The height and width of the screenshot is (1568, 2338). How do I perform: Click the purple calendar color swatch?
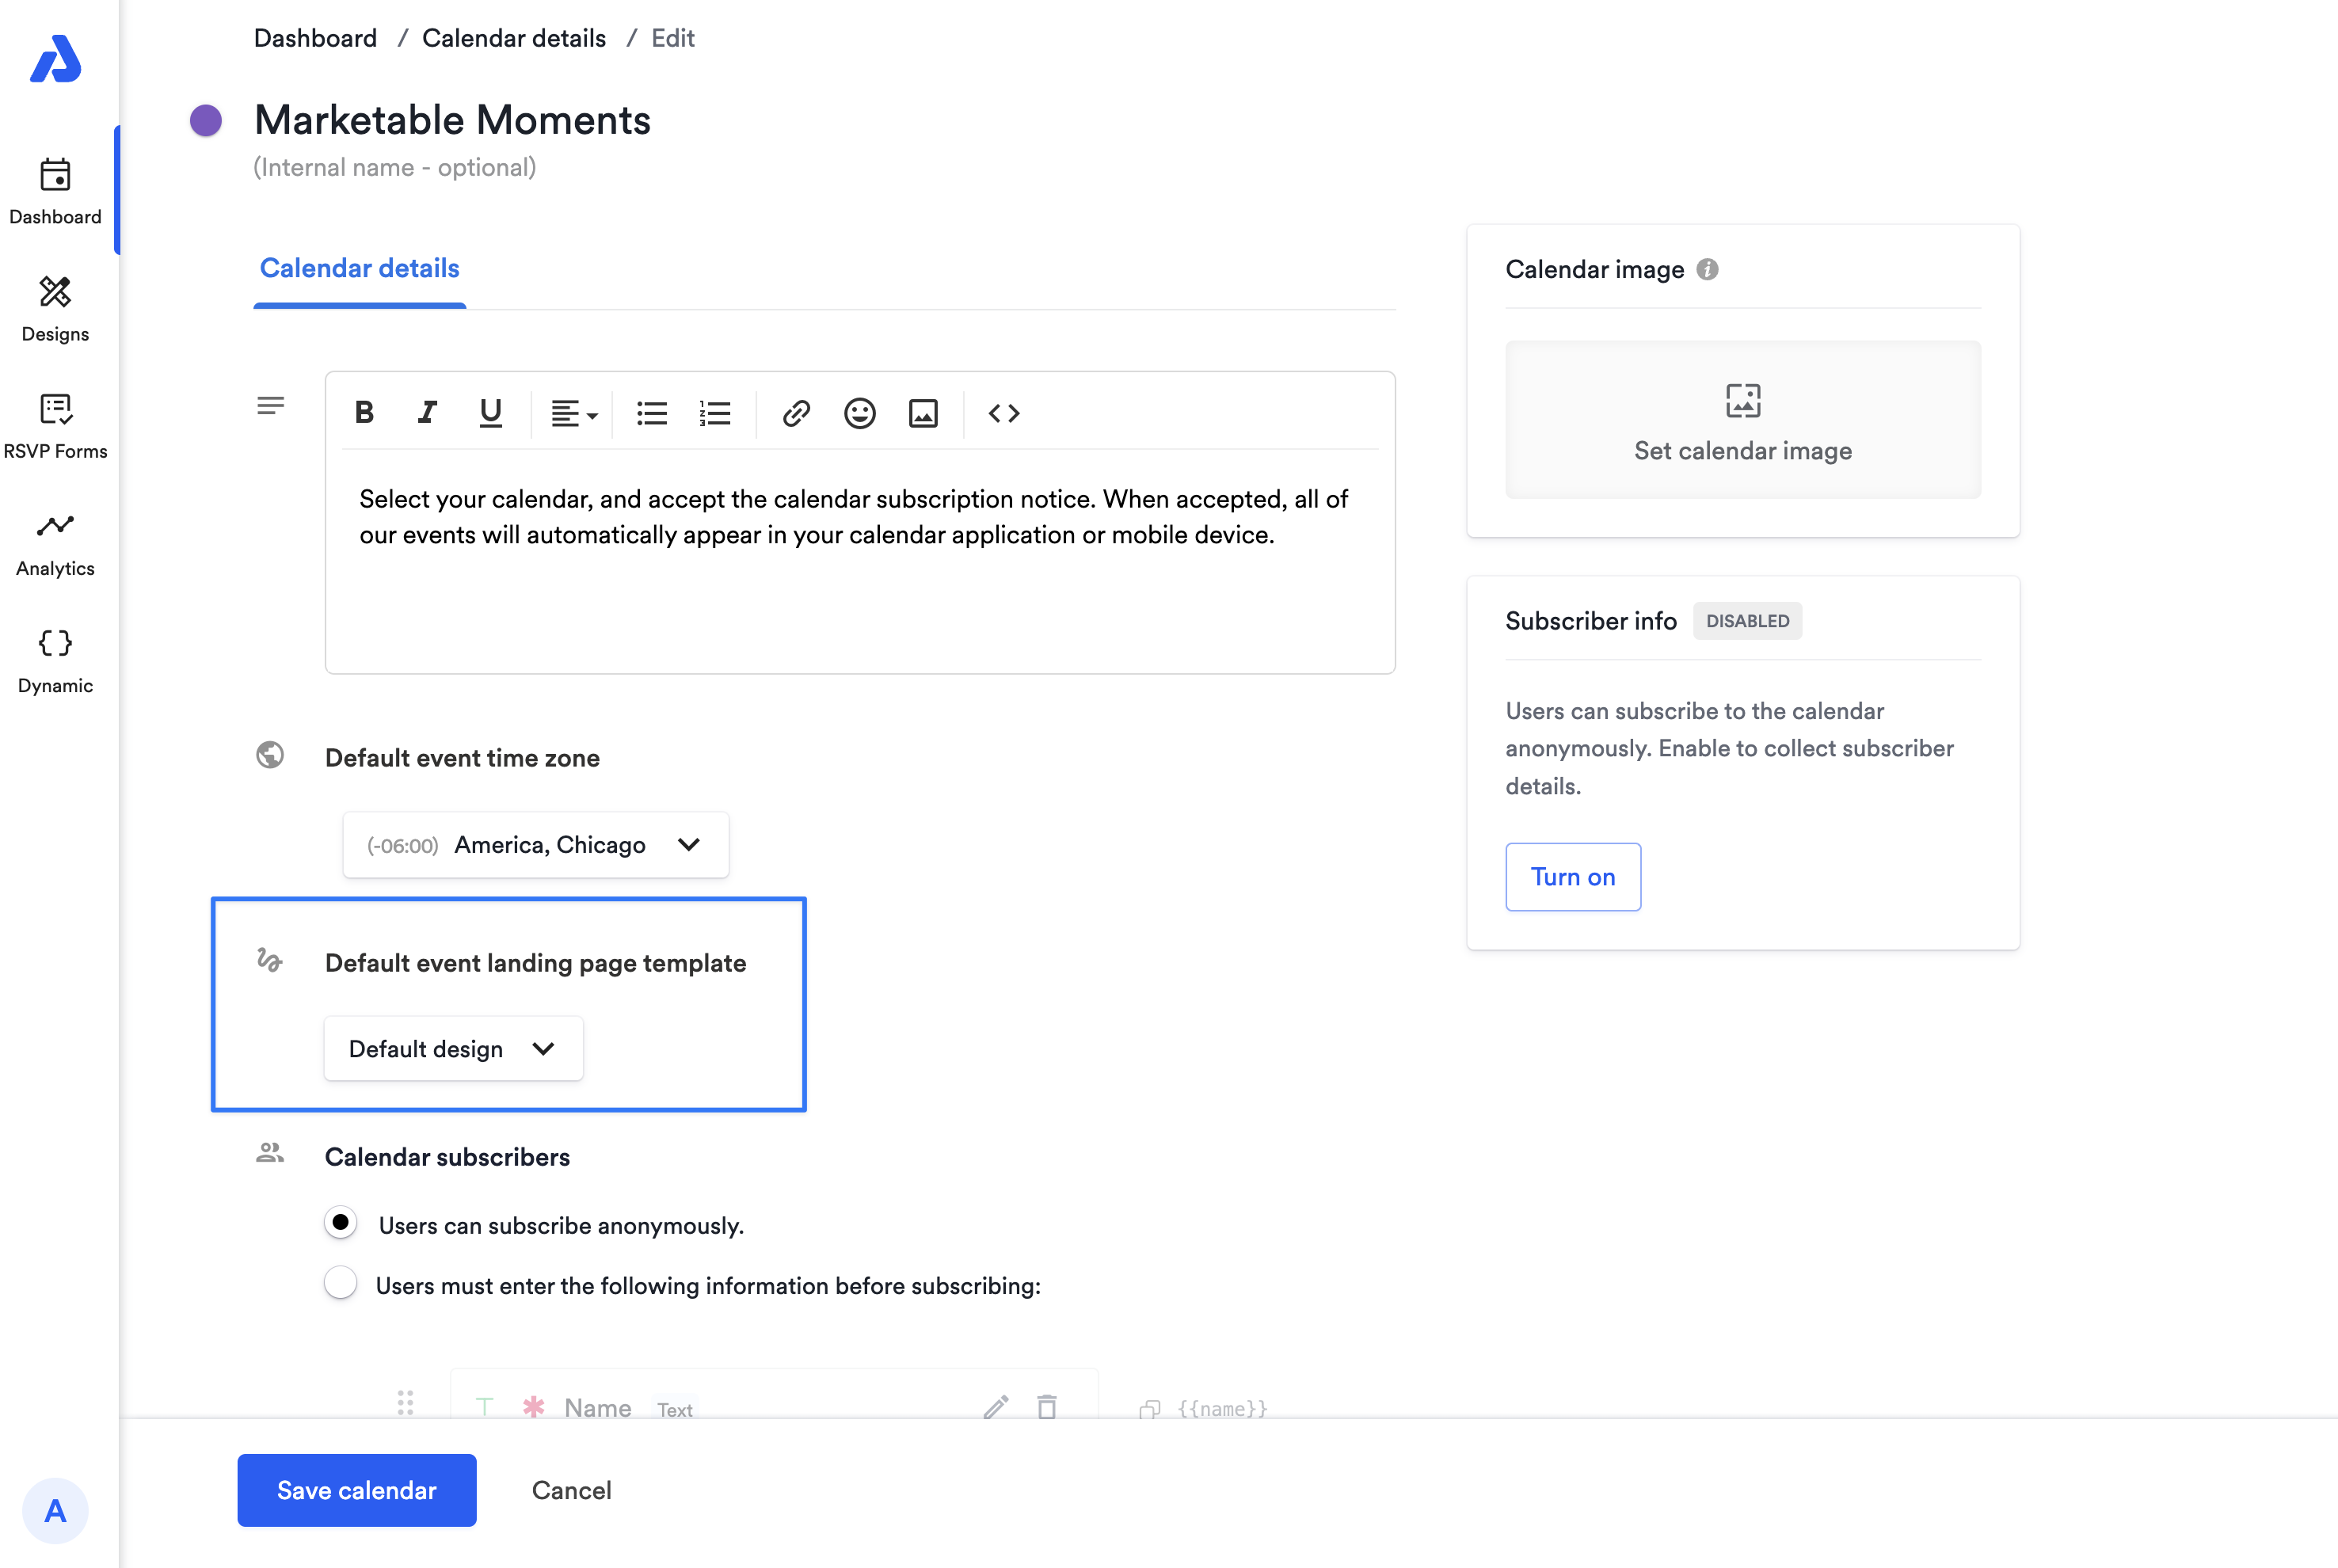point(206,121)
